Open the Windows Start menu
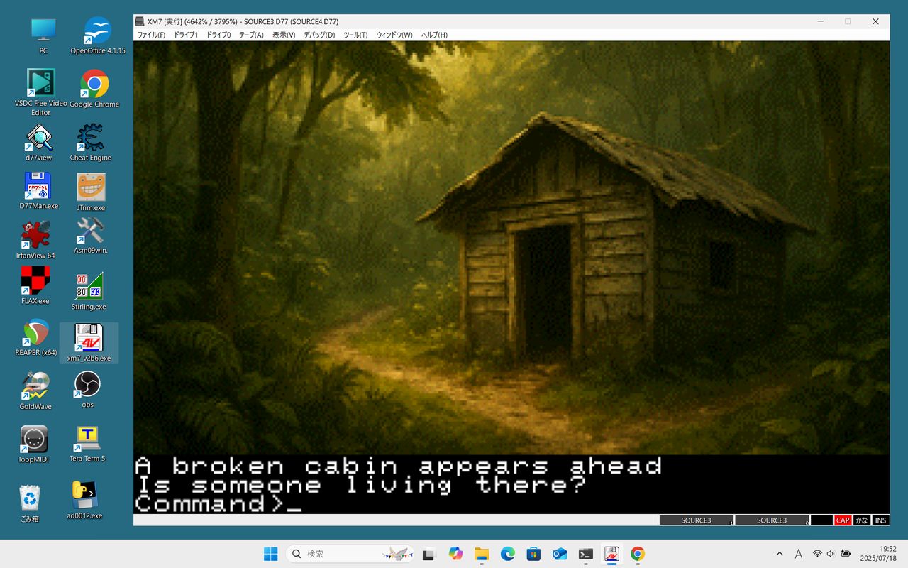 [271, 554]
